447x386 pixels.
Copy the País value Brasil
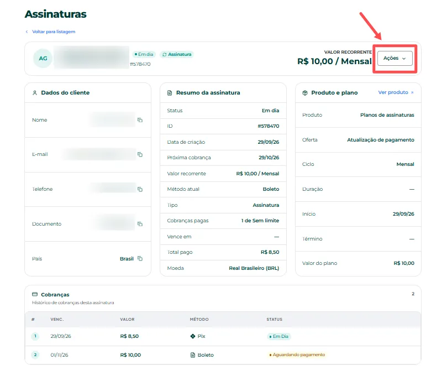point(140,258)
